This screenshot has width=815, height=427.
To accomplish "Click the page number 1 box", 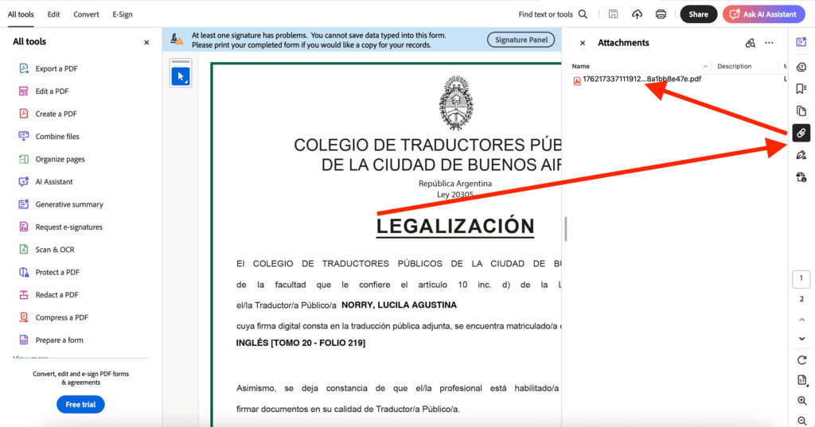I will pyautogui.click(x=801, y=279).
